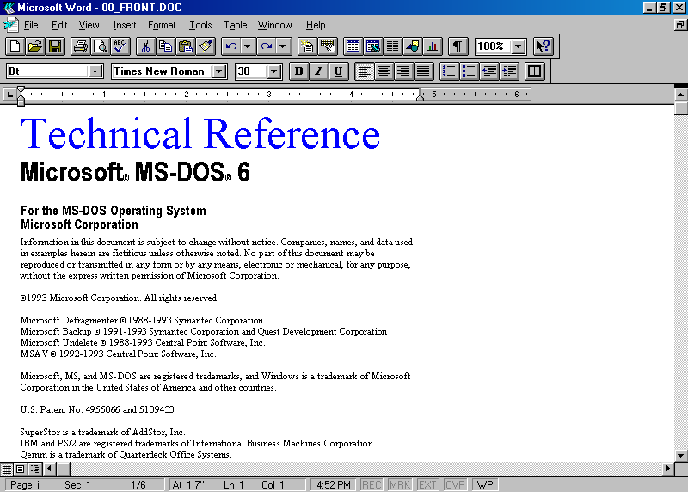The height and width of the screenshot is (492, 688).
Task: Open the style dropdown showing Bt
Action: (x=95, y=71)
